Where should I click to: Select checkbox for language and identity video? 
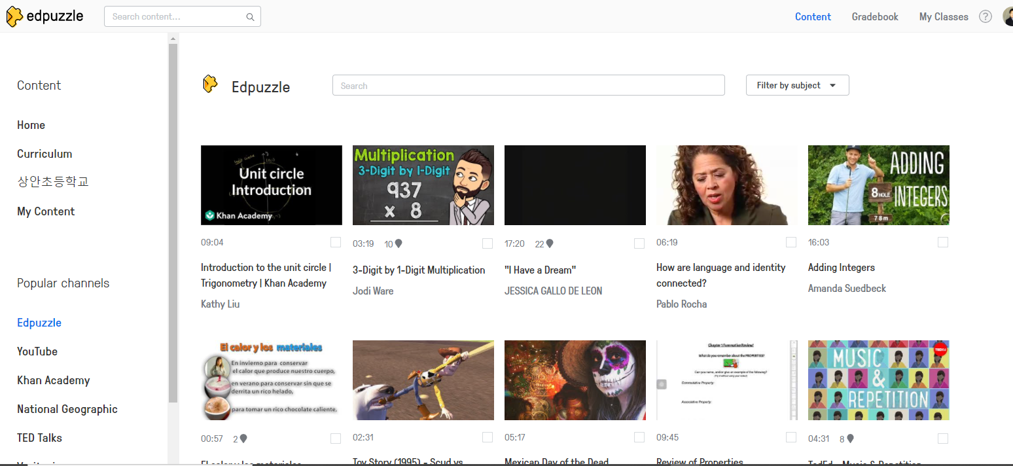(791, 242)
